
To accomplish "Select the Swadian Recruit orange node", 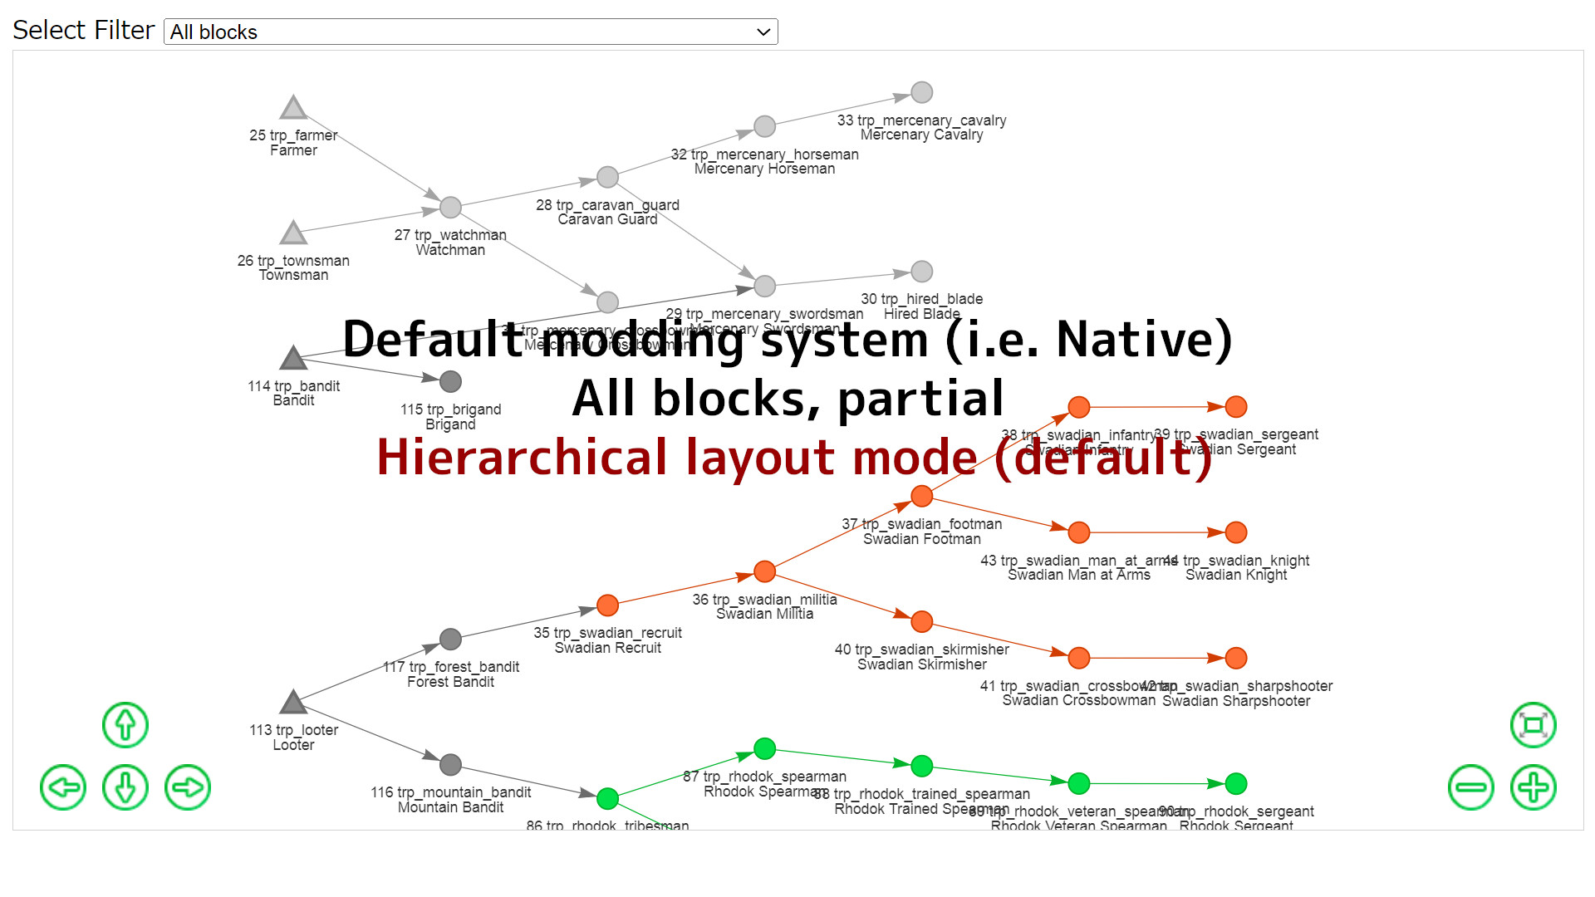I will (x=608, y=605).
